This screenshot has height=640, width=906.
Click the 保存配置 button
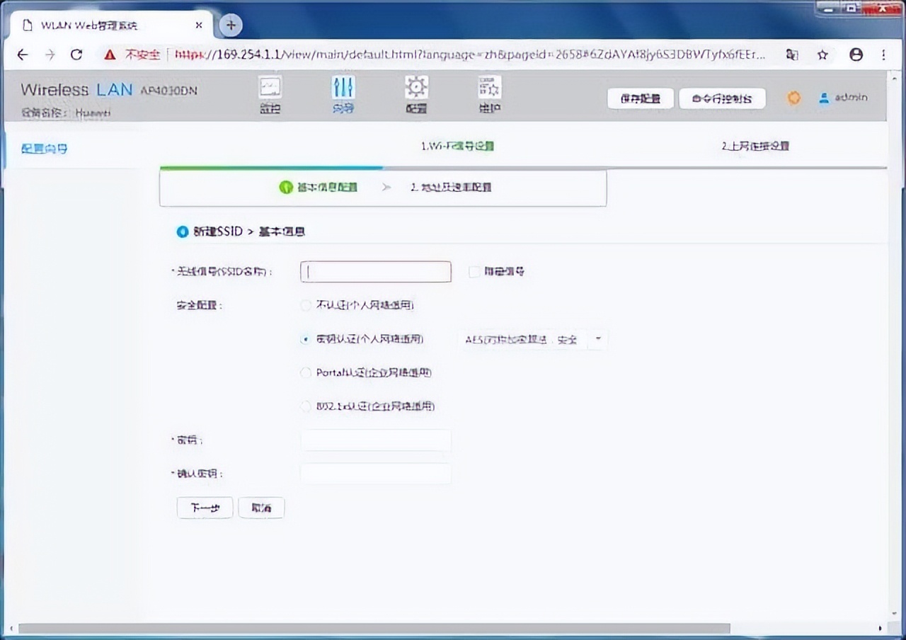pos(640,98)
